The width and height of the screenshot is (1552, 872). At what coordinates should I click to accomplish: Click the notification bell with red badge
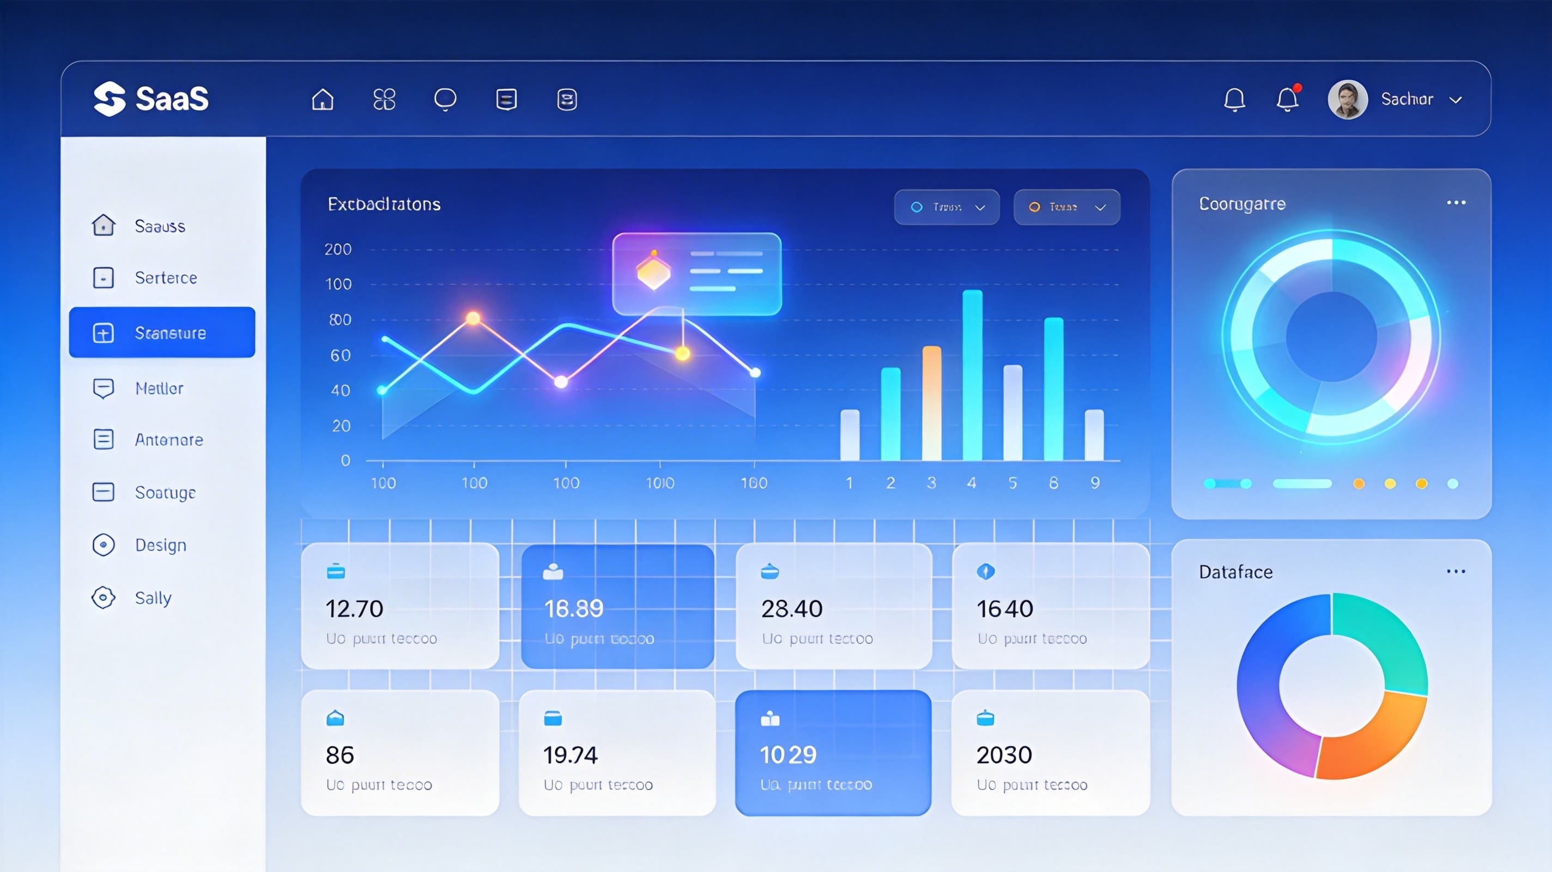tap(1287, 99)
